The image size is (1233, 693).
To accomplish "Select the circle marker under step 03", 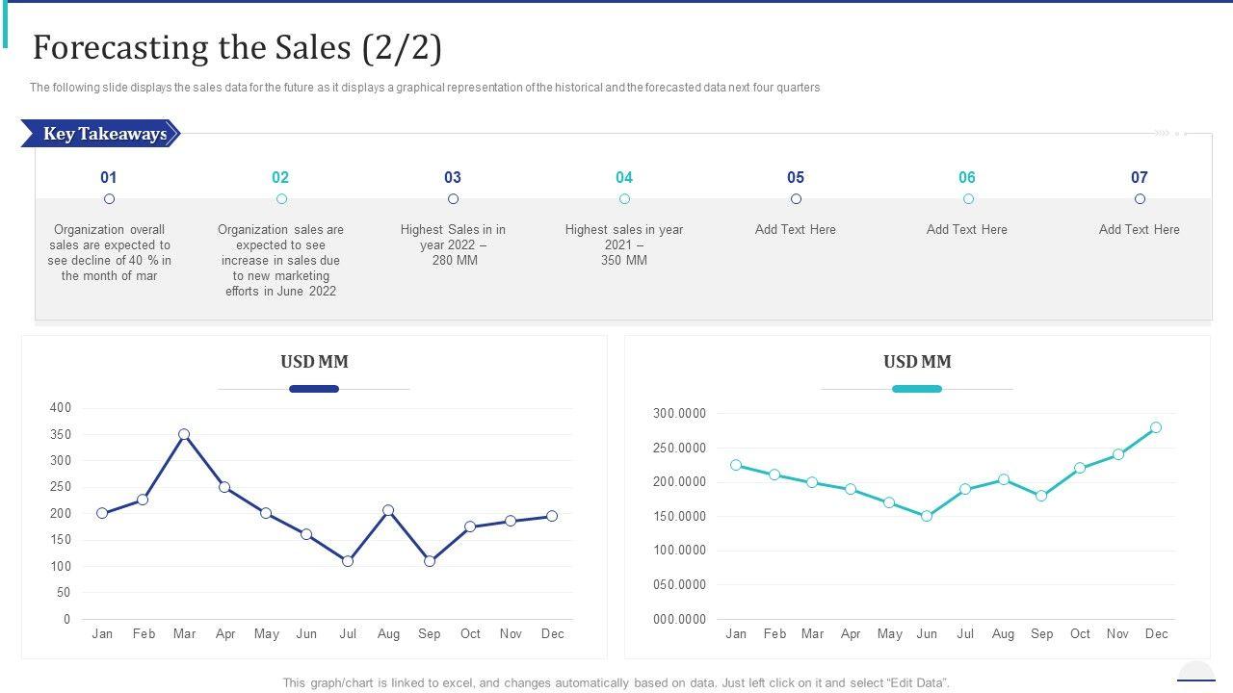I will [453, 199].
